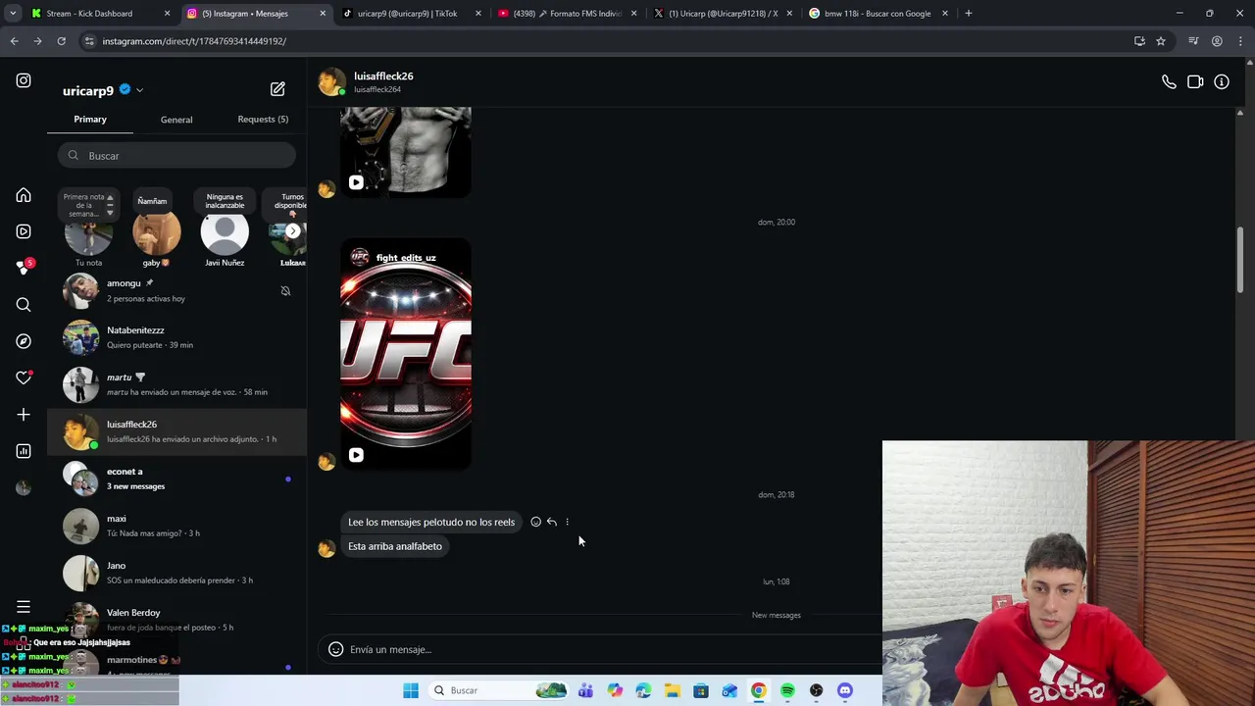1255x706 pixels.
Task: Click the chat conversation scrollbar
Action: pyautogui.click(x=1240, y=260)
